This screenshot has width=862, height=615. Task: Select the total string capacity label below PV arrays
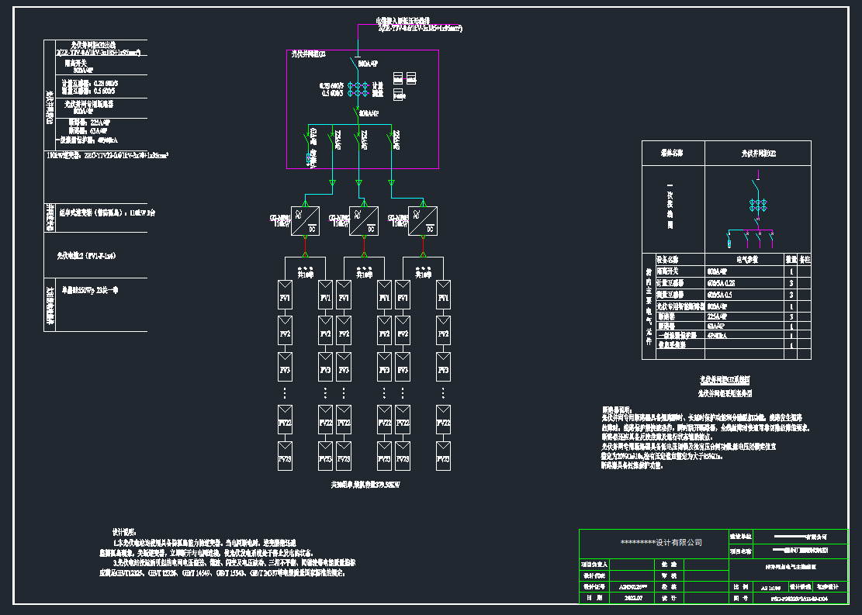371,484
